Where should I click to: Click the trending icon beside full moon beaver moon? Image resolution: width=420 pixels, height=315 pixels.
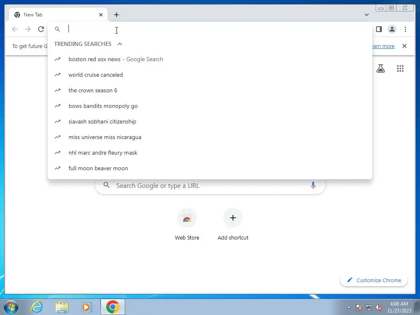pyautogui.click(x=57, y=168)
